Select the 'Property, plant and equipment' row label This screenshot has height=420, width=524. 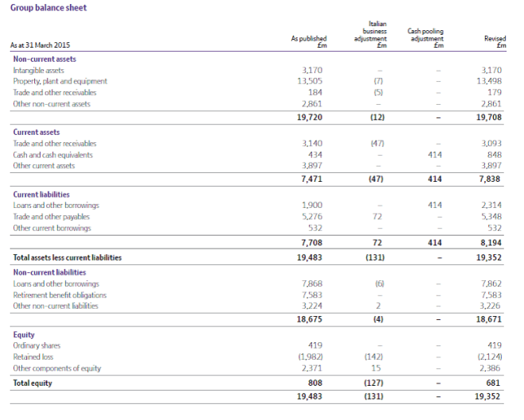coord(60,81)
